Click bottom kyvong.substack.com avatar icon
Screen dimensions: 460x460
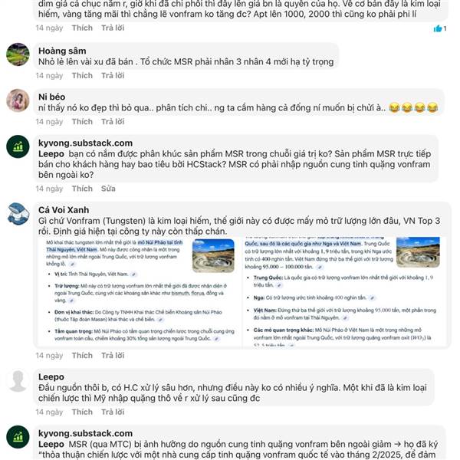[x=18, y=437]
